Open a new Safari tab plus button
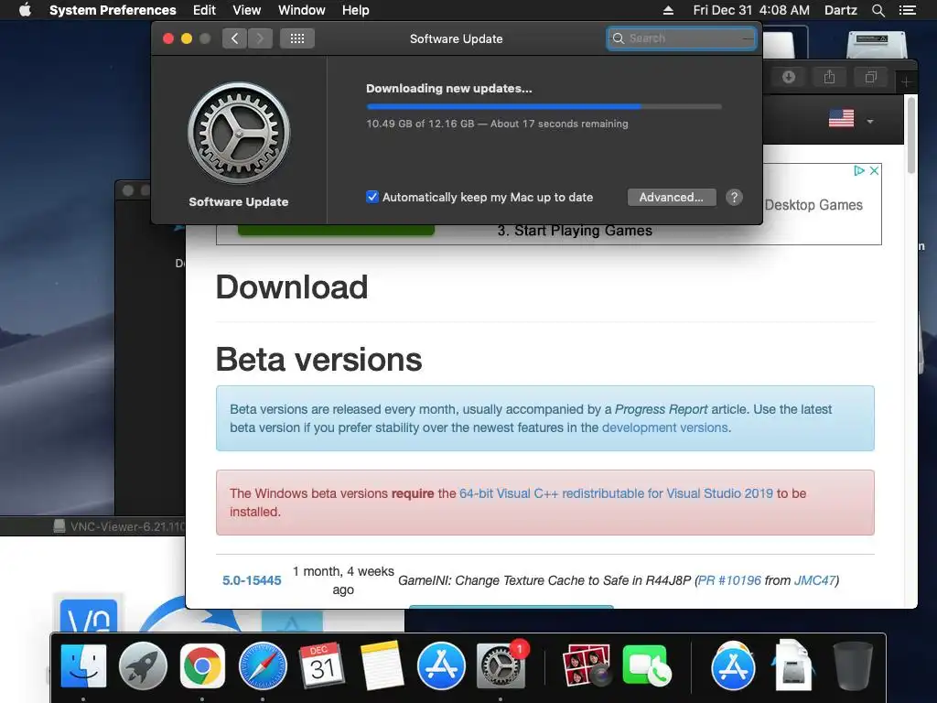This screenshot has height=703, width=937. click(906, 81)
